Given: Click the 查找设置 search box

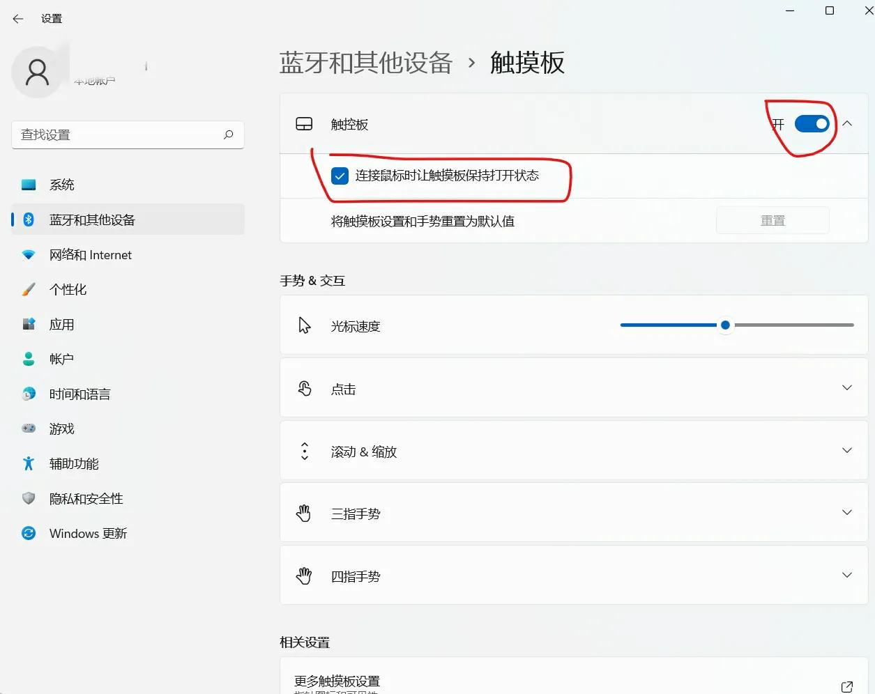Looking at the screenshot, I should coord(128,134).
